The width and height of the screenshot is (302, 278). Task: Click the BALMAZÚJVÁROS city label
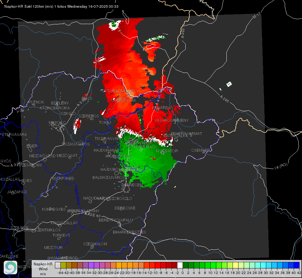[x=109, y=178]
